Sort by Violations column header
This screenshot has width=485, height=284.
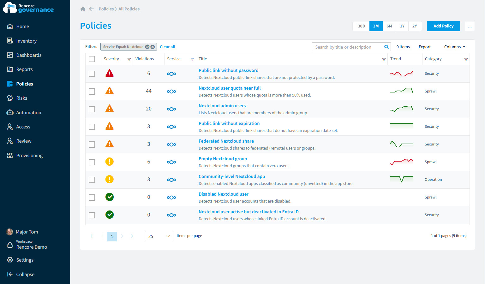[x=145, y=59]
